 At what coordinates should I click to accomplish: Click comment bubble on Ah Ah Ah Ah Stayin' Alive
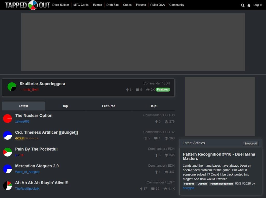pyautogui.click(x=153, y=189)
